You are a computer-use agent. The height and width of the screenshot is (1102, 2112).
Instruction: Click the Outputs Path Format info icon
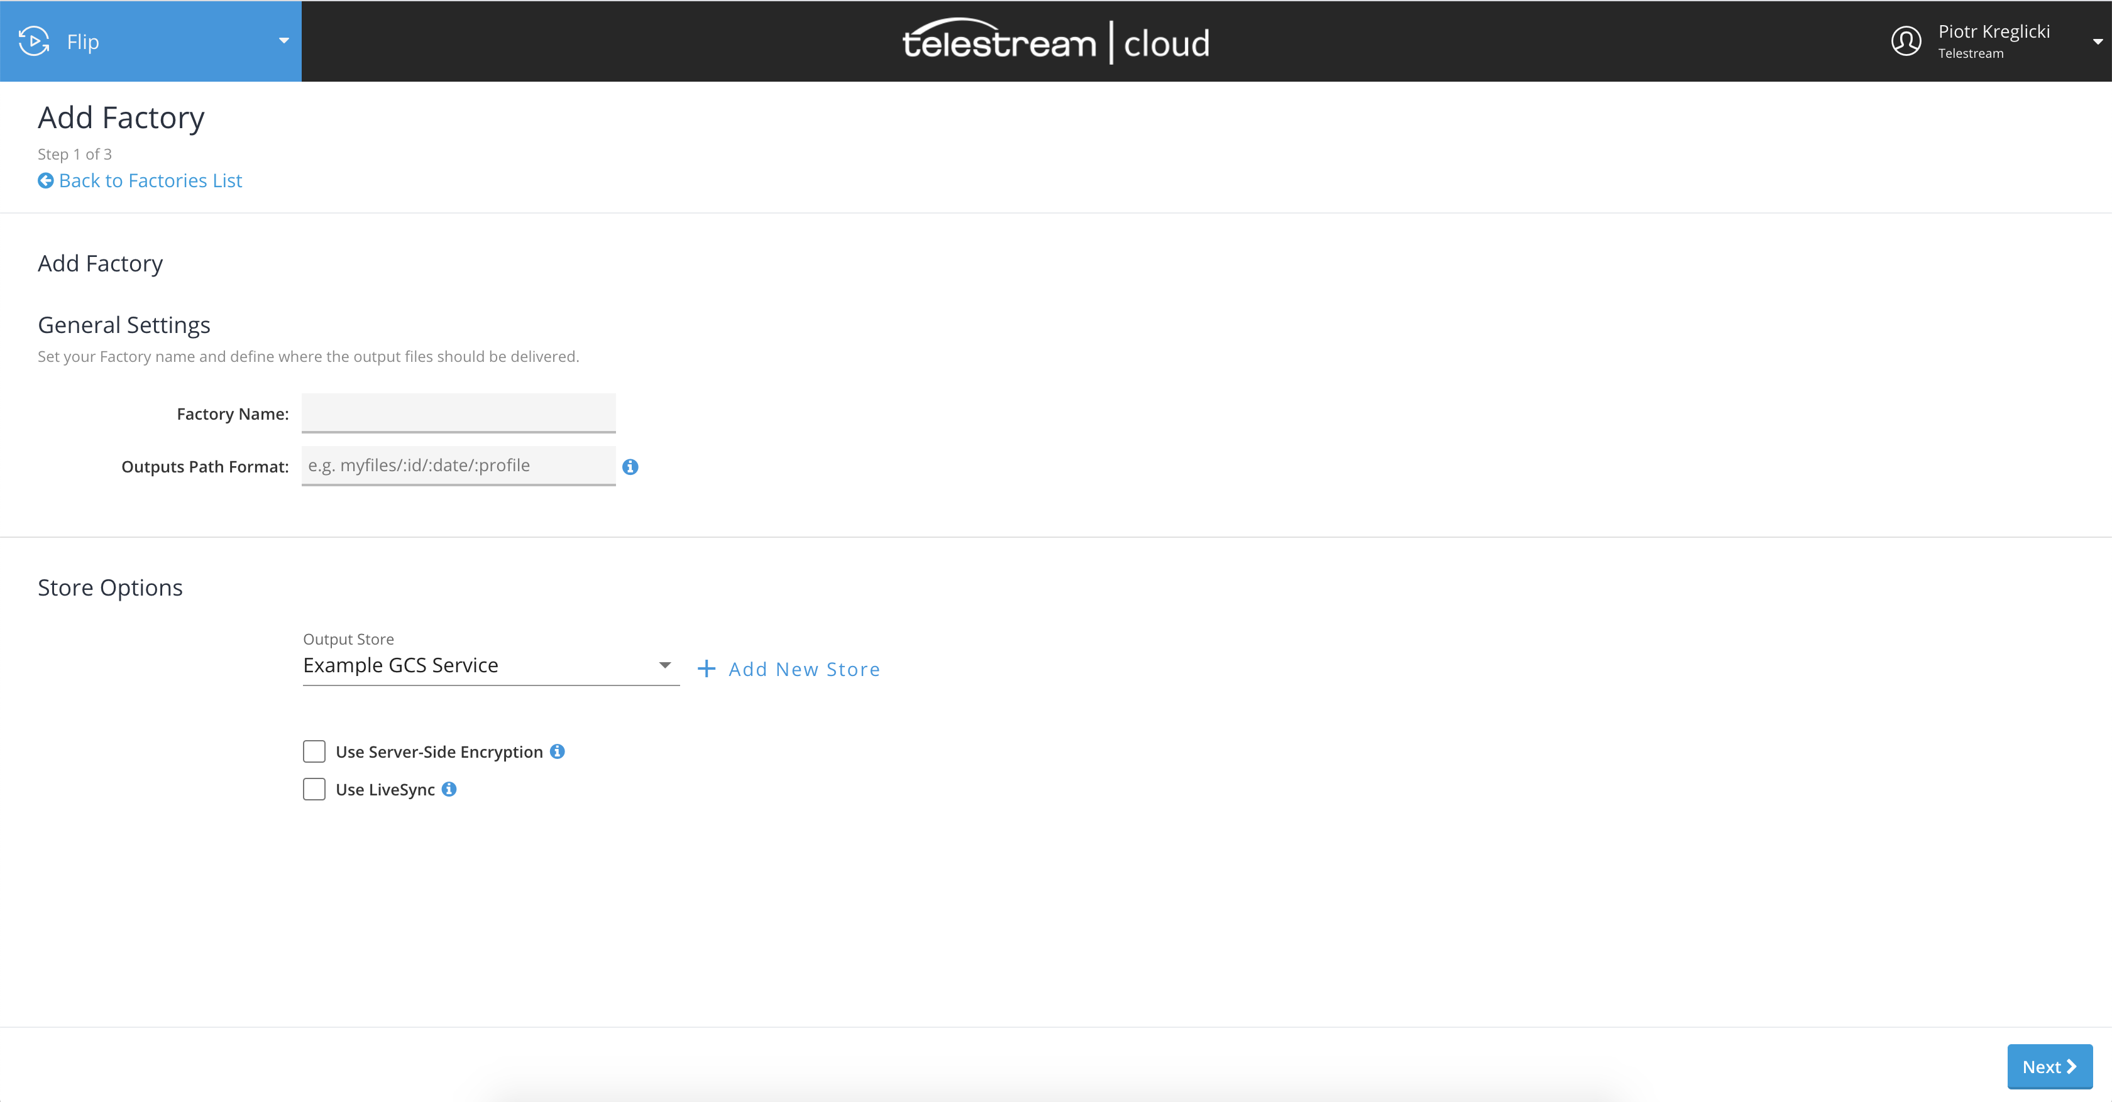point(630,467)
